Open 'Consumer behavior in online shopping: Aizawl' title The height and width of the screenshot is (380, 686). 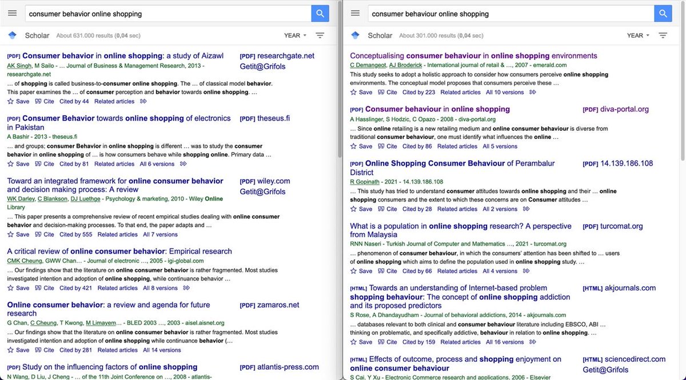[x=123, y=55]
